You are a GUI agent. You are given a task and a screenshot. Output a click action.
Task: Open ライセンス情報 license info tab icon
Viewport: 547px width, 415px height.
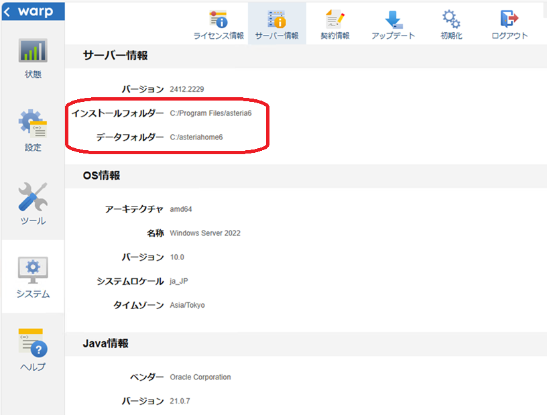click(219, 19)
